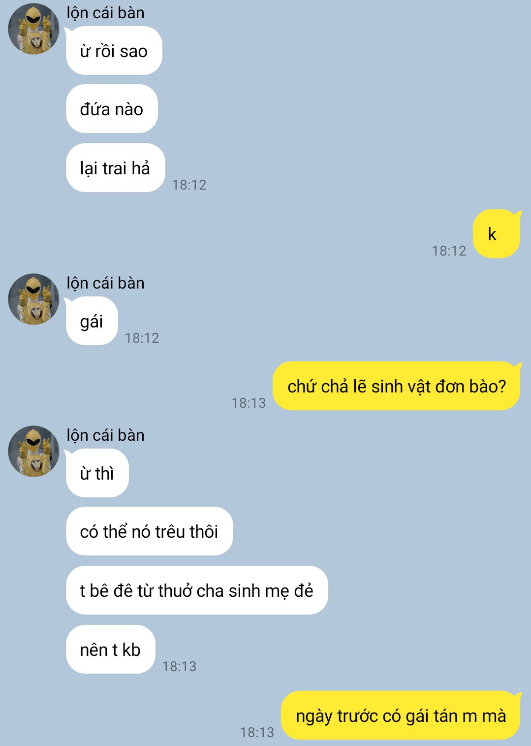The image size is (531, 746).
Task: Tap sender name above 'ừ thì' message
Action: (105, 435)
